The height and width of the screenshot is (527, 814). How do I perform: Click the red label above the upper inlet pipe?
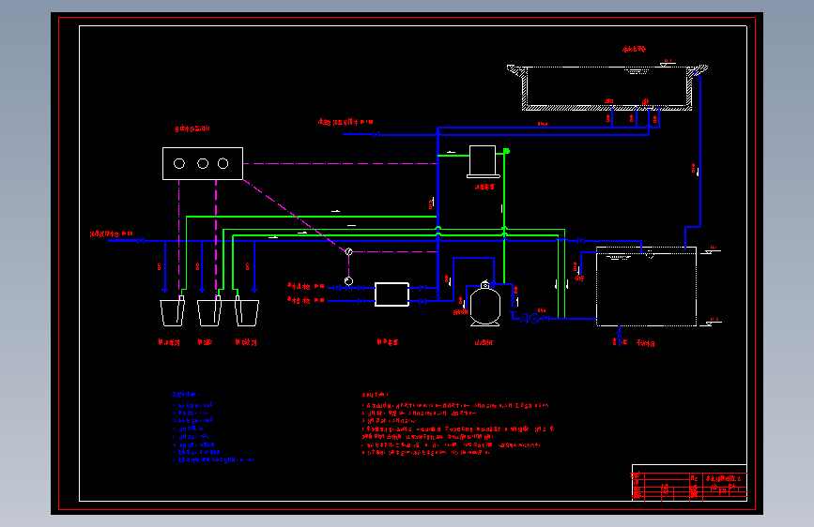coord(346,122)
